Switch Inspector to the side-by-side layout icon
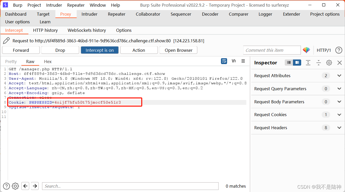The height and width of the screenshot is (192, 345). coord(297,63)
